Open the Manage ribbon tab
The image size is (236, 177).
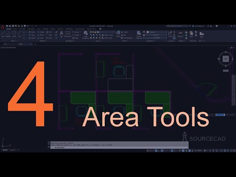coord(45,29)
